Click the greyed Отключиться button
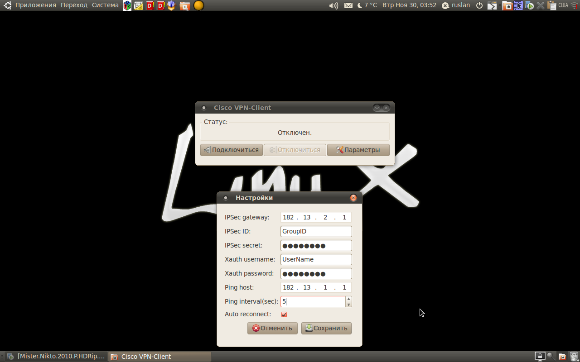The image size is (580, 362). 295,150
